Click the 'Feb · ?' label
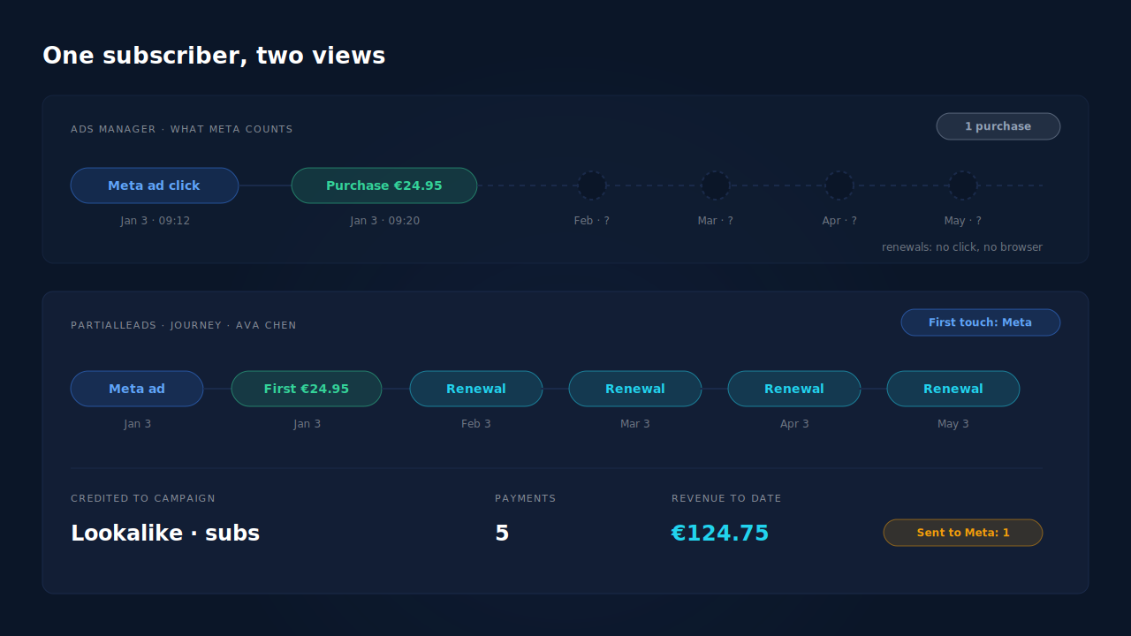Viewport: 1131px width, 636px height. click(592, 221)
